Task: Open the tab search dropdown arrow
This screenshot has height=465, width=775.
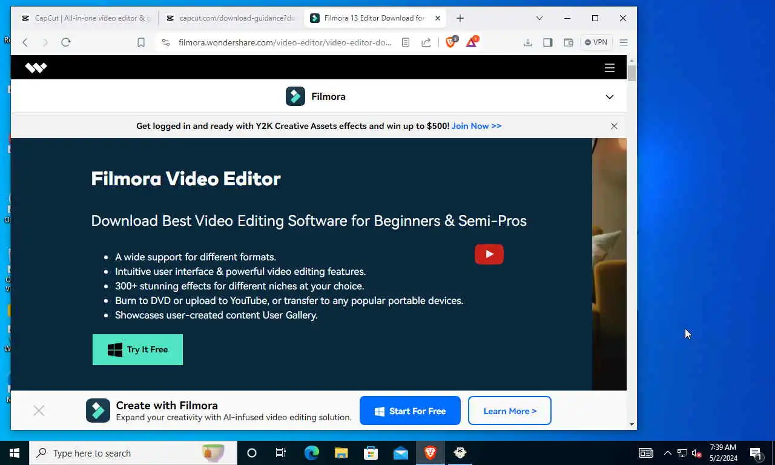Action: 539,18
